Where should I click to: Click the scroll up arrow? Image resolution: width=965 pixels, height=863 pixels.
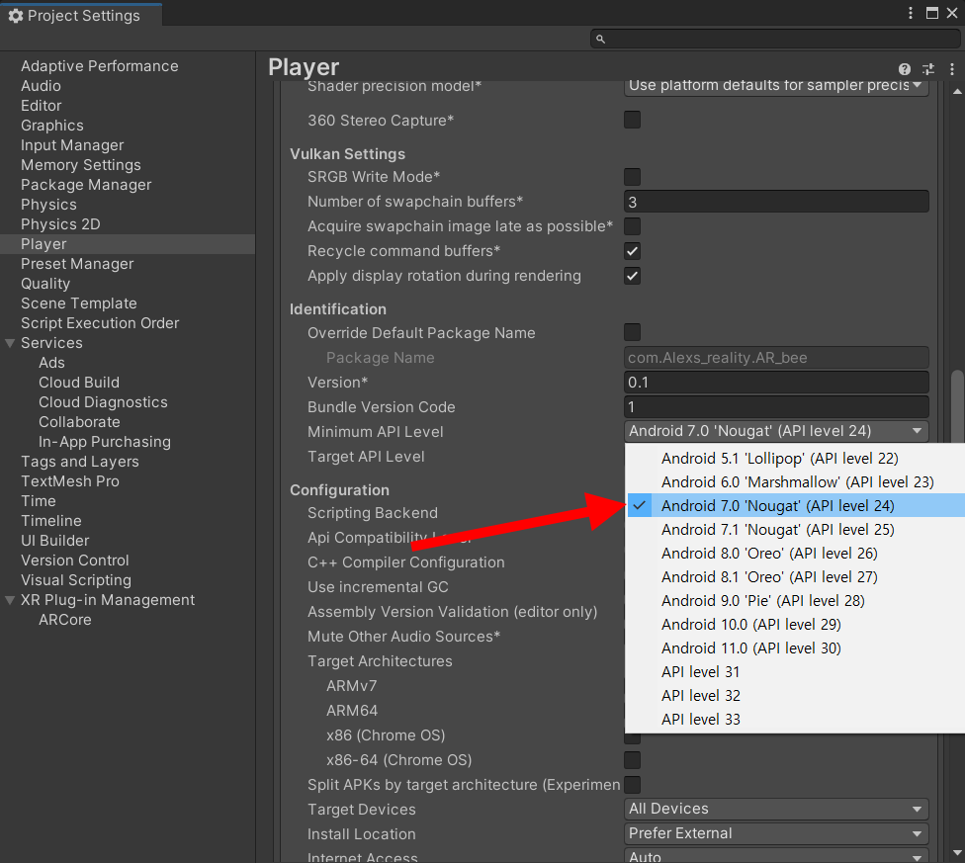[957, 91]
